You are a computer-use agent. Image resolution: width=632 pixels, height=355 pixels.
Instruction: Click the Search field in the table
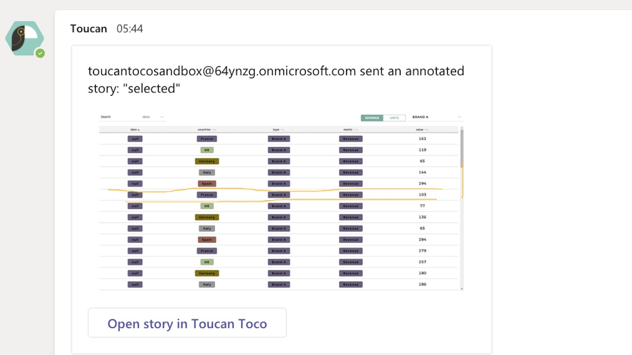tap(118, 117)
